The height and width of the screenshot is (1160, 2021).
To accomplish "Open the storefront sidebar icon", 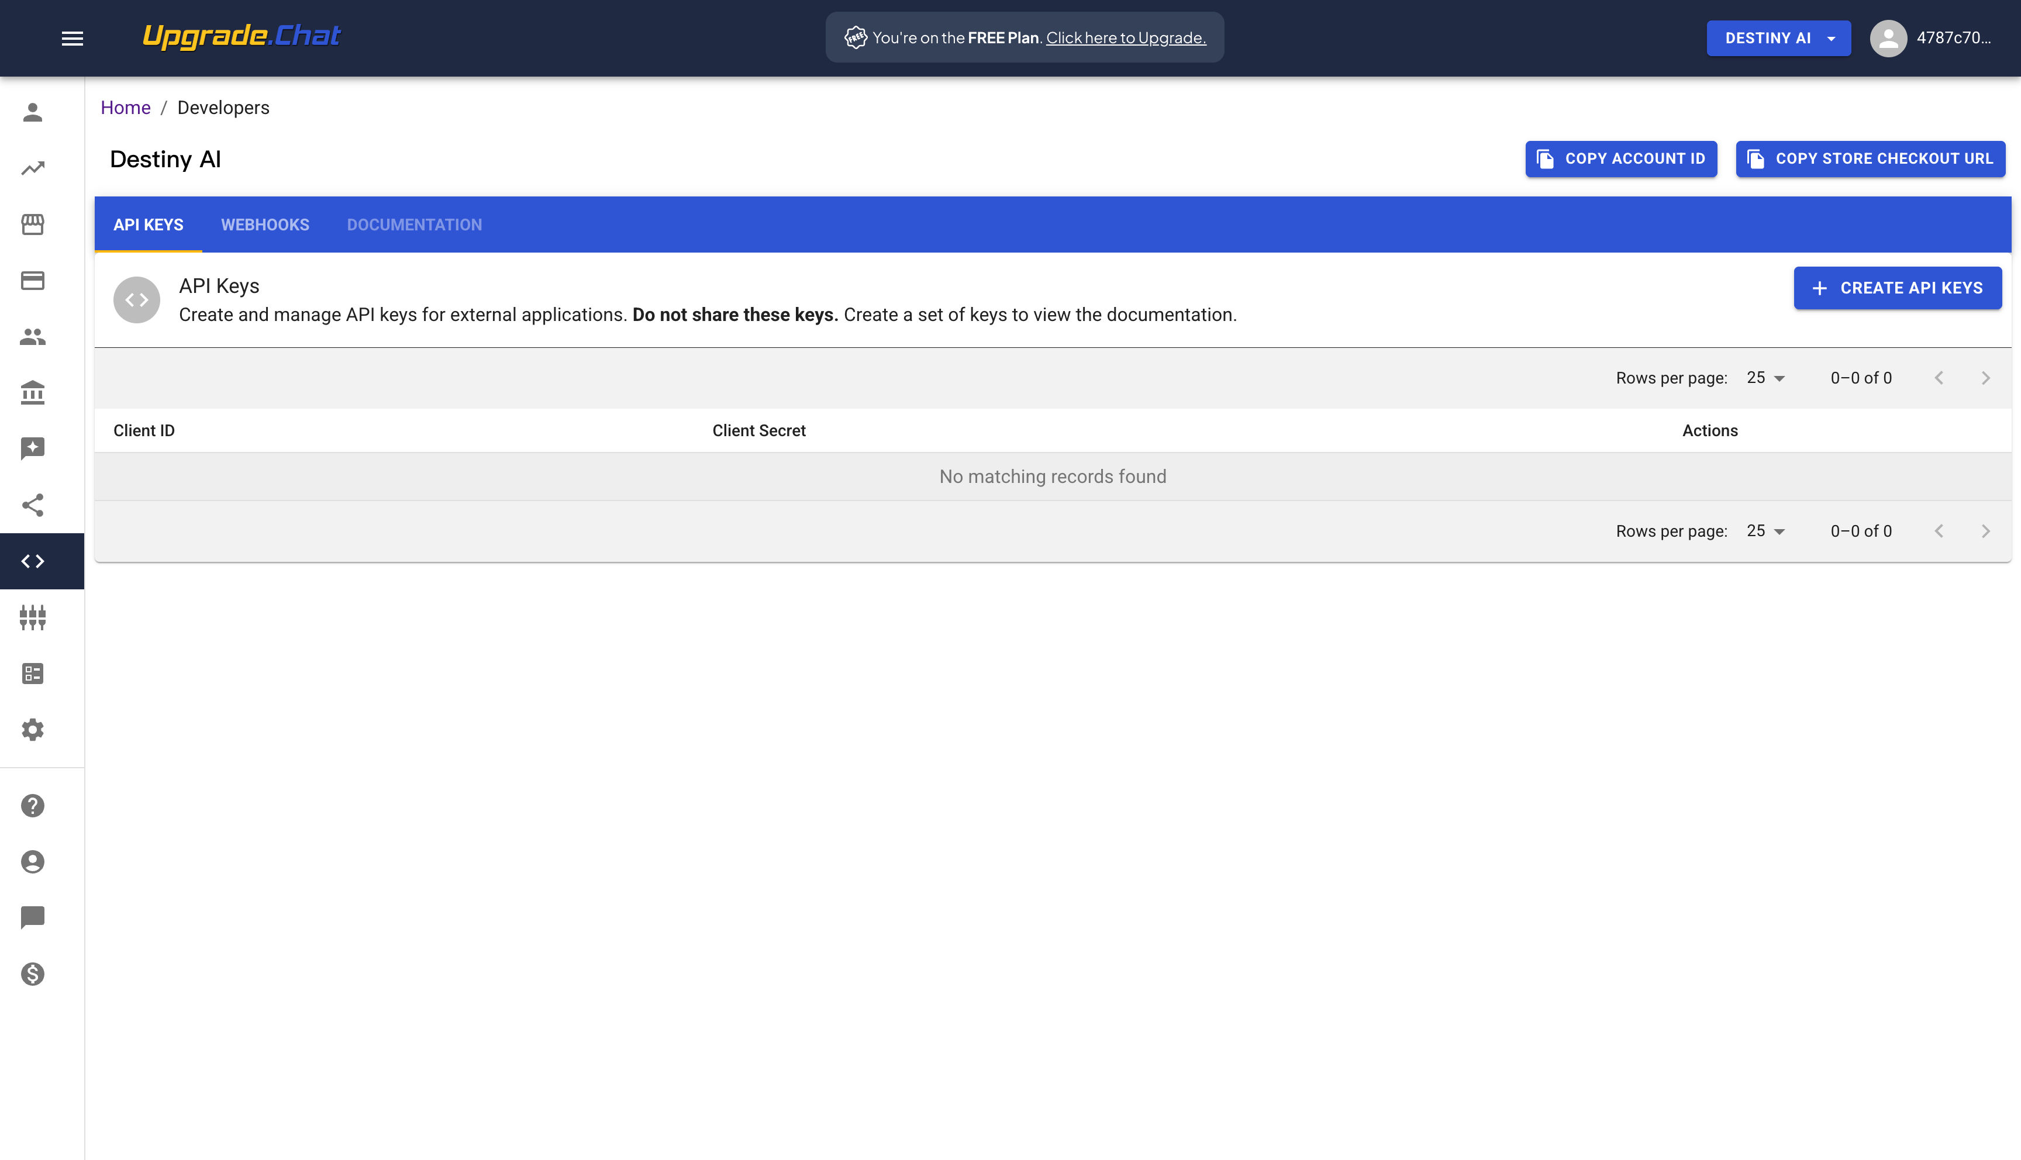I will coord(33,225).
